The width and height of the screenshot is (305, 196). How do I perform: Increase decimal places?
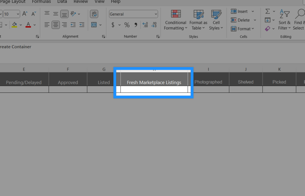coord(145,25)
